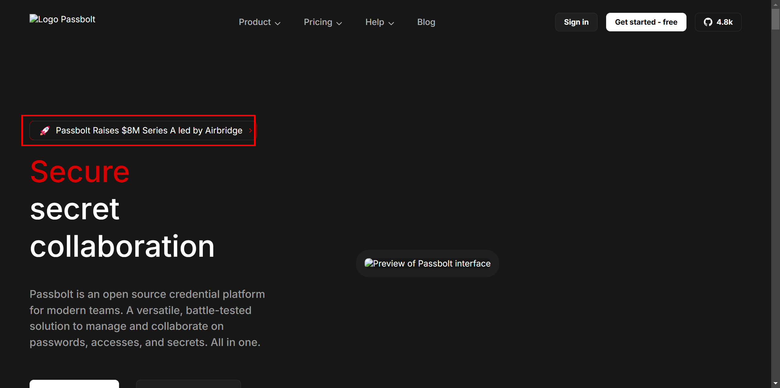The height and width of the screenshot is (388, 780).
Task: Read the Passbolt Raises $8M Series A announcement
Action: pos(149,131)
